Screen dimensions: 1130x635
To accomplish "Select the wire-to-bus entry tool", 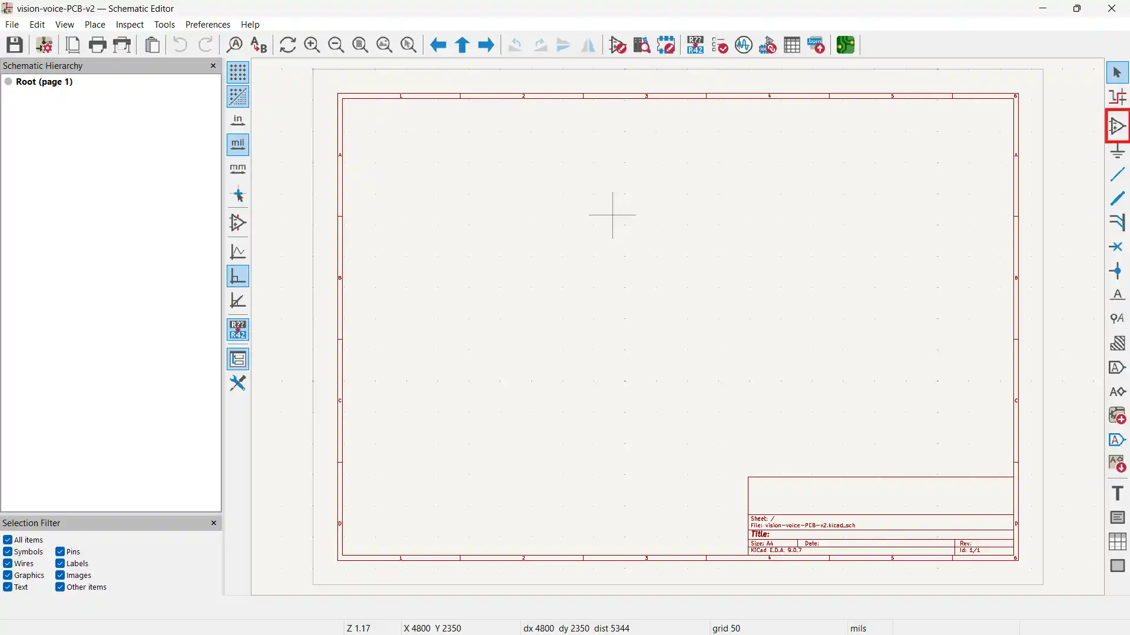I will pyautogui.click(x=1117, y=222).
